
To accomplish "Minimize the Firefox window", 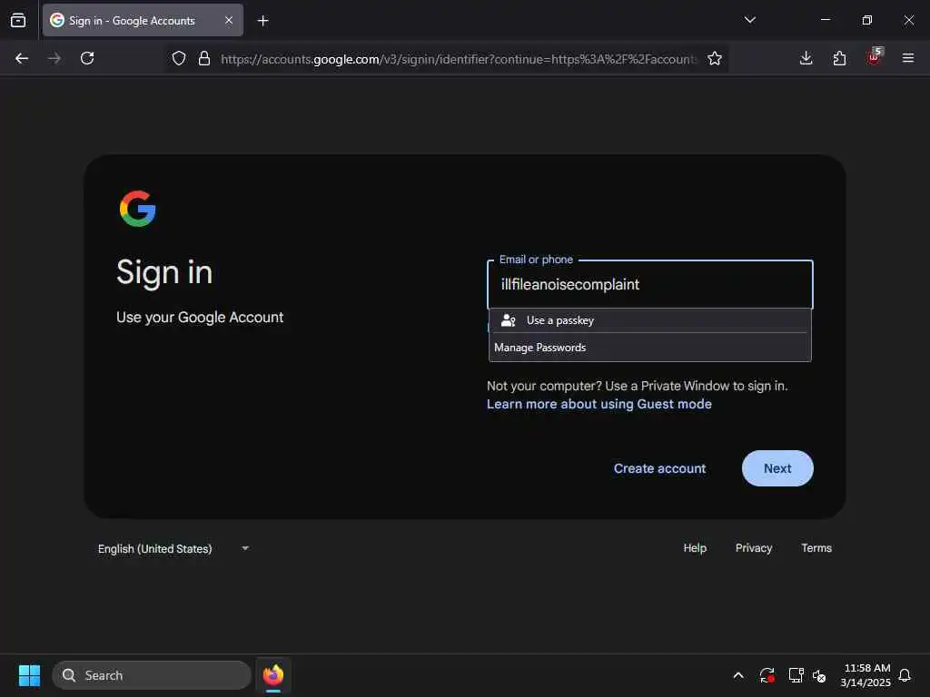I will (825, 20).
